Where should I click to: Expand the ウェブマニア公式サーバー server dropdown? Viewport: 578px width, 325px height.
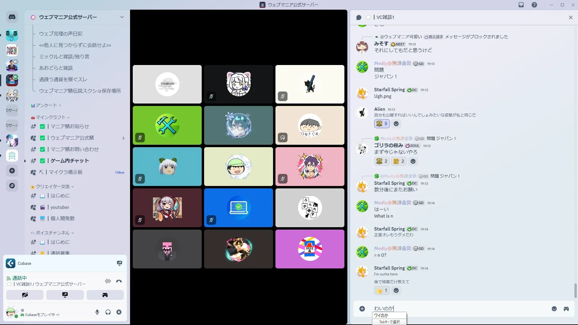coord(122,17)
